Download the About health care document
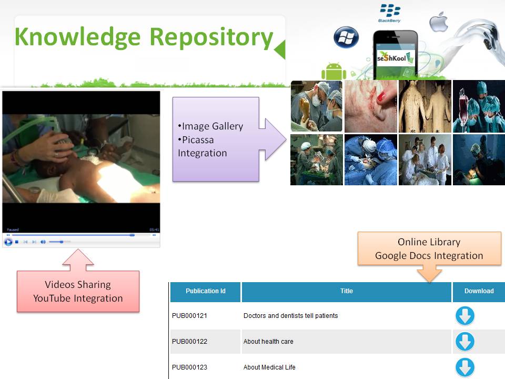 pyautogui.click(x=464, y=342)
